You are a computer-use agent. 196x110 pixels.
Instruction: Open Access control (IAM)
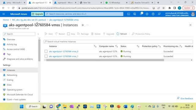16,49
